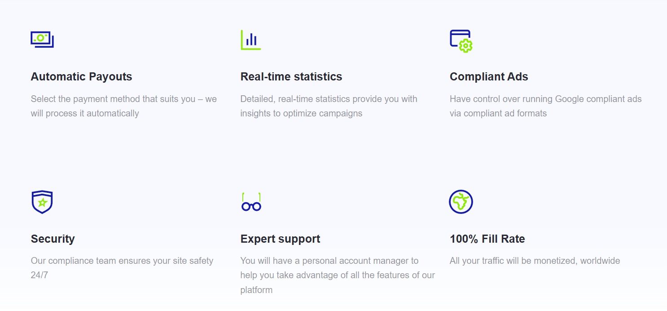The image size is (667, 311).
Task: Click the green star inside the shield
Action: click(x=43, y=202)
